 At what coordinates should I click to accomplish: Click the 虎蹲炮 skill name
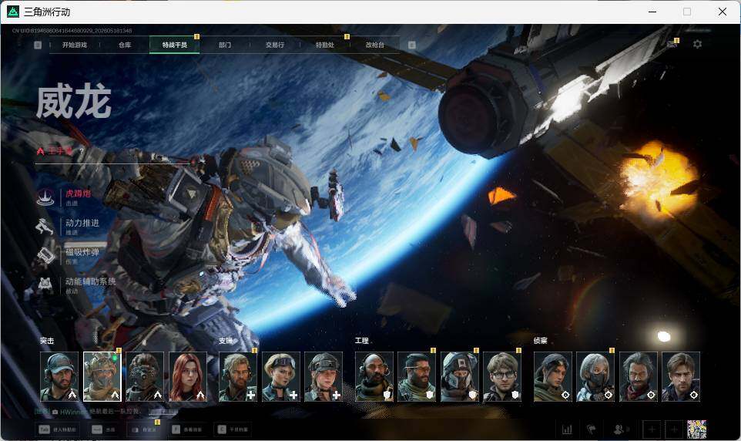[78, 194]
